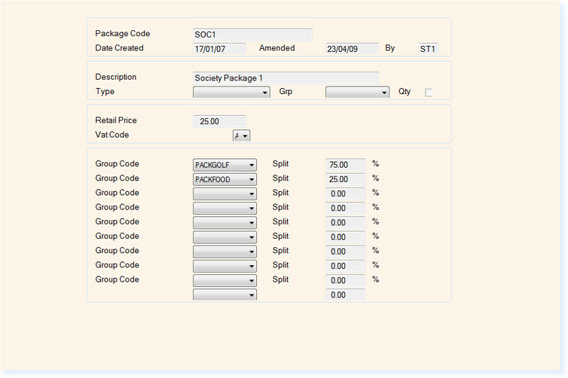Open the Type dropdown

pos(231,93)
